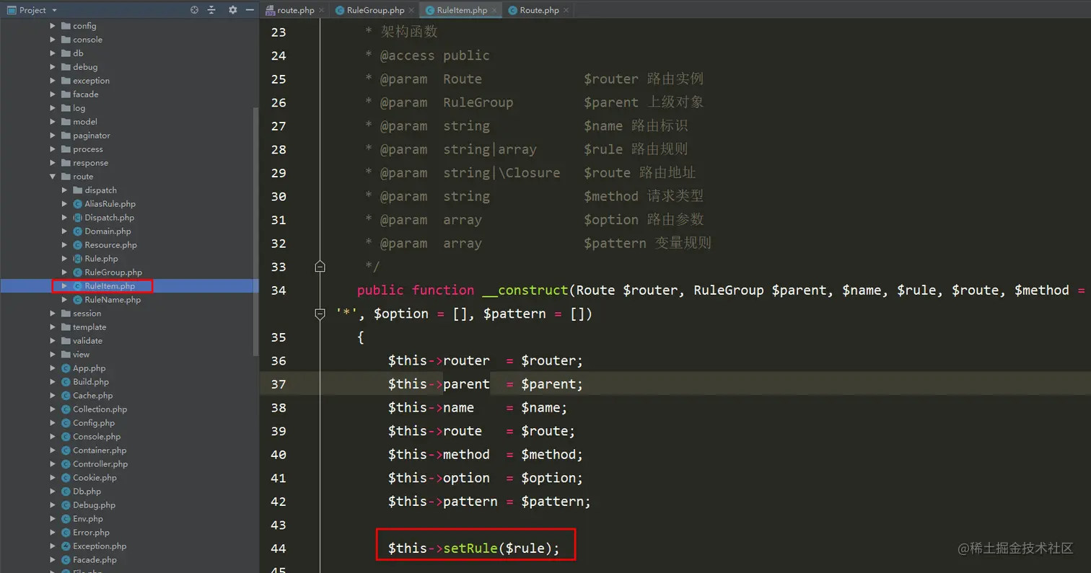
Task: Expand the config folder
Action: click(53, 26)
